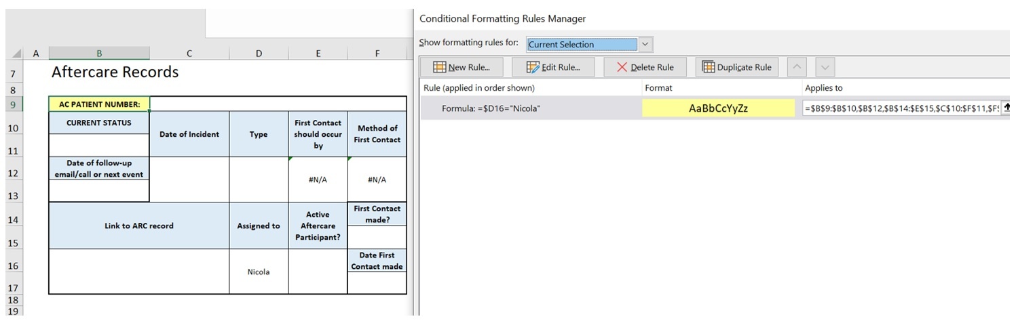Click the Nicola cell
This screenshot has width=1016, height=323.
pyautogui.click(x=259, y=272)
